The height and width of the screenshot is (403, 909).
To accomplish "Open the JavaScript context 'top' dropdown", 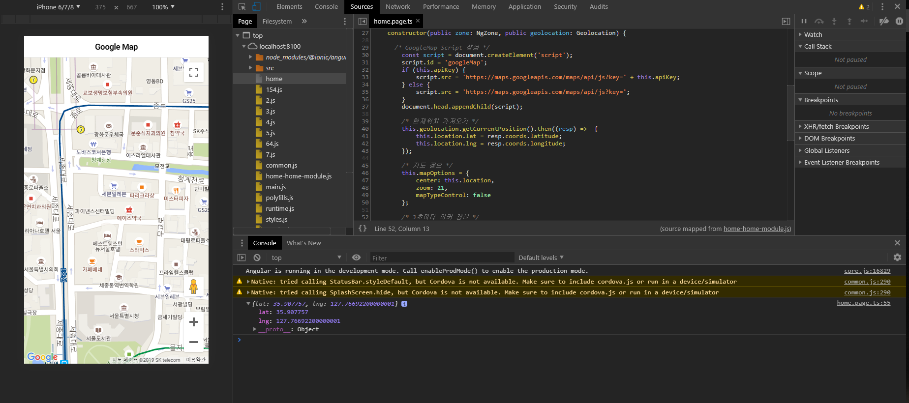I will pos(306,258).
